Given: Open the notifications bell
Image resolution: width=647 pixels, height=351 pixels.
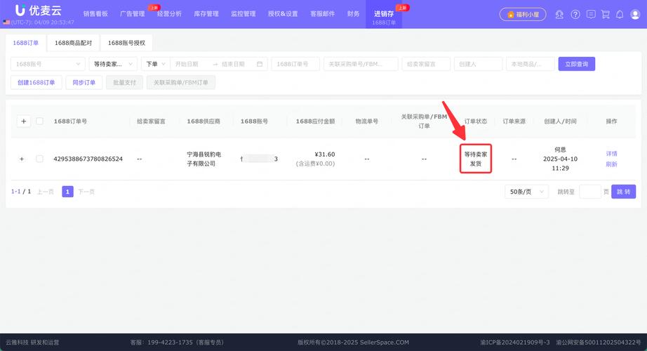Looking at the screenshot, I should pyautogui.click(x=620, y=14).
